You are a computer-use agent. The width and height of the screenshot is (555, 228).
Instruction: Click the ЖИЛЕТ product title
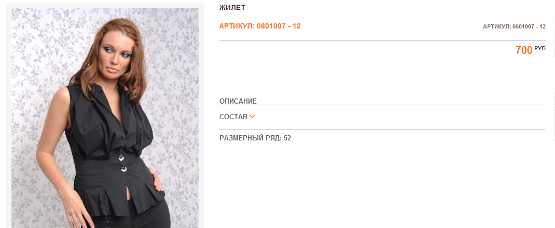click(x=232, y=7)
